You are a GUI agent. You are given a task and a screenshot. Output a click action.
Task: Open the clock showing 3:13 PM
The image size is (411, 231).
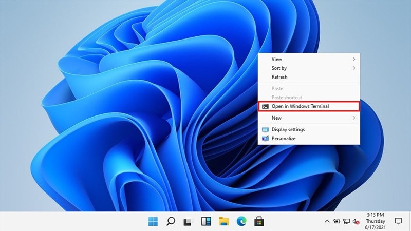pos(376,221)
